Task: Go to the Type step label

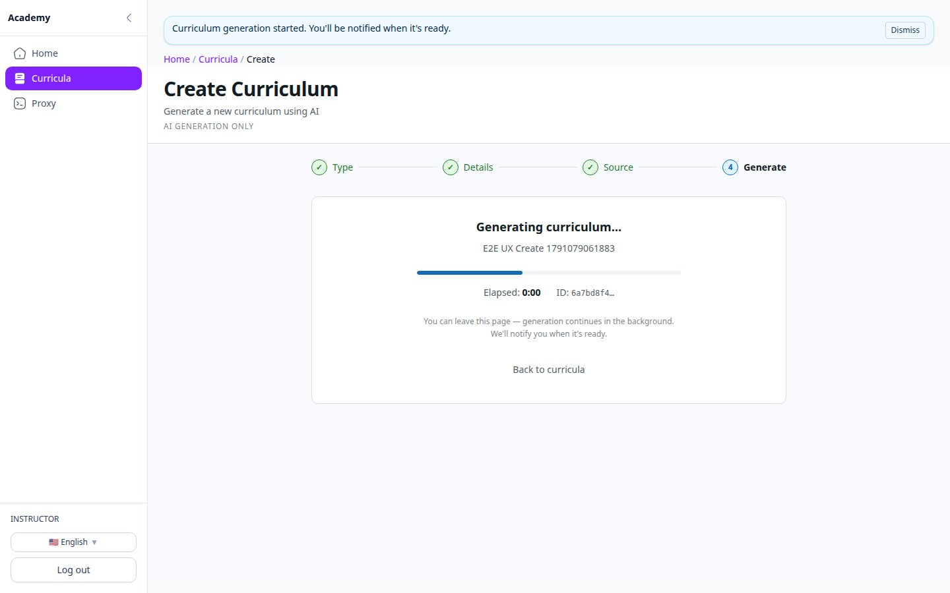Action: (x=342, y=167)
